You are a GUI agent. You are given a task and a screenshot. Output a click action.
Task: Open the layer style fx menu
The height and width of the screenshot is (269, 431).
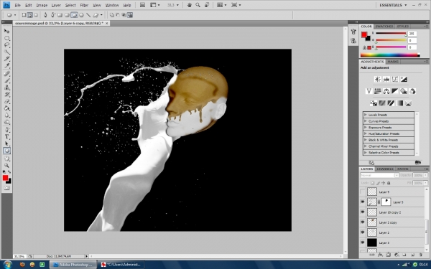point(380,255)
